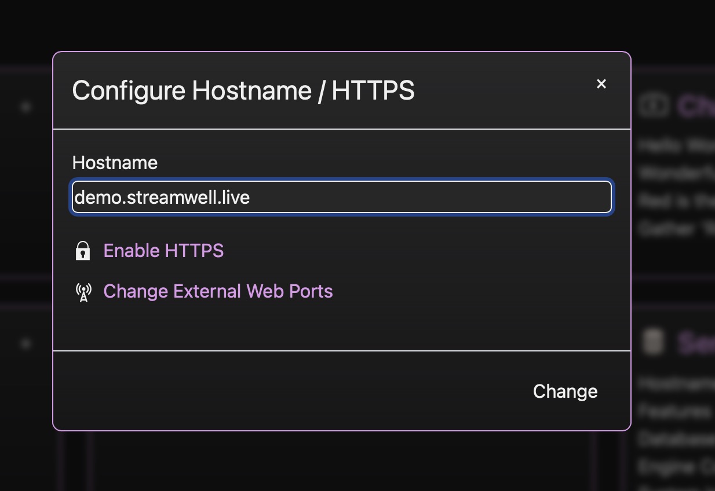
Task: Click the blurred 'Red is the' line in the background
Action: tap(676, 201)
